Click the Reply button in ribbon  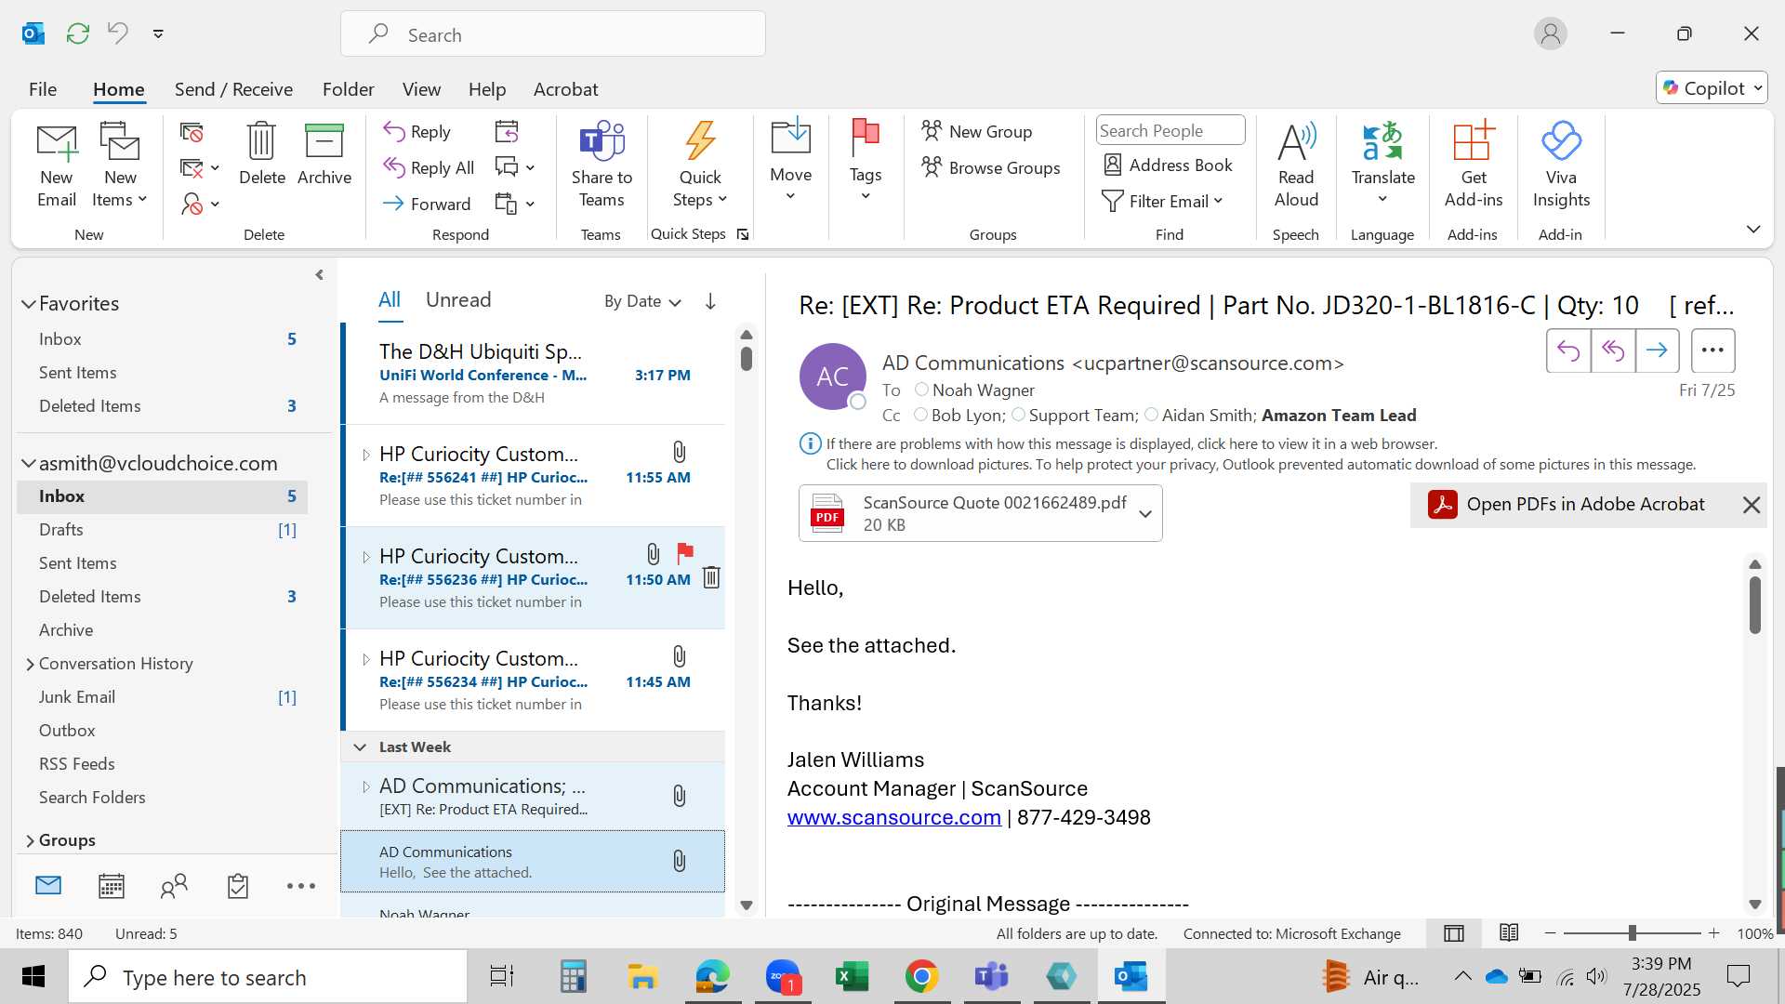click(417, 131)
